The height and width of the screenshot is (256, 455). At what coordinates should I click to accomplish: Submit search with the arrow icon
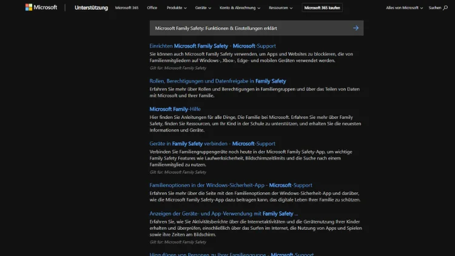[356, 28]
